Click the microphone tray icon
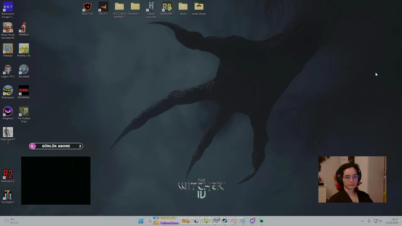 point(369,221)
